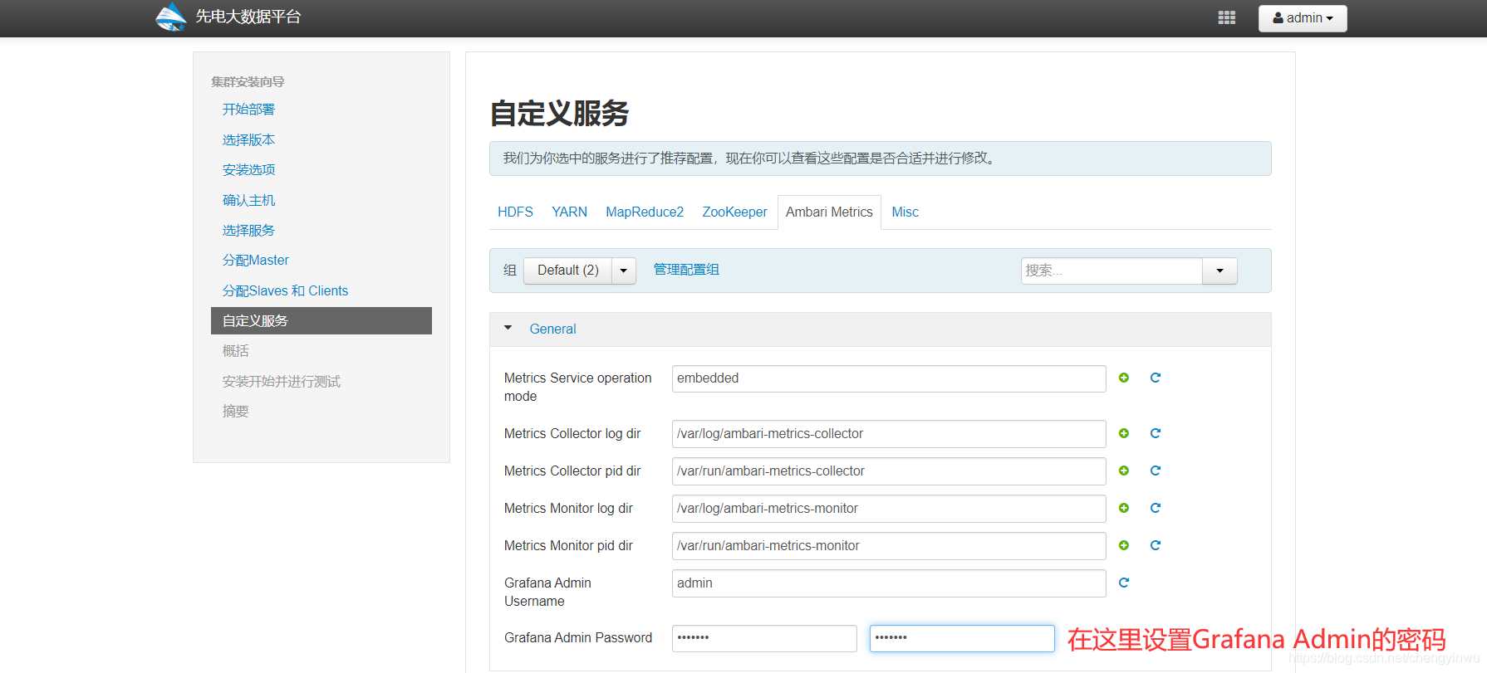Click undo icon for Grafana Admin Username
The width and height of the screenshot is (1487, 673).
[x=1124, y=583]
